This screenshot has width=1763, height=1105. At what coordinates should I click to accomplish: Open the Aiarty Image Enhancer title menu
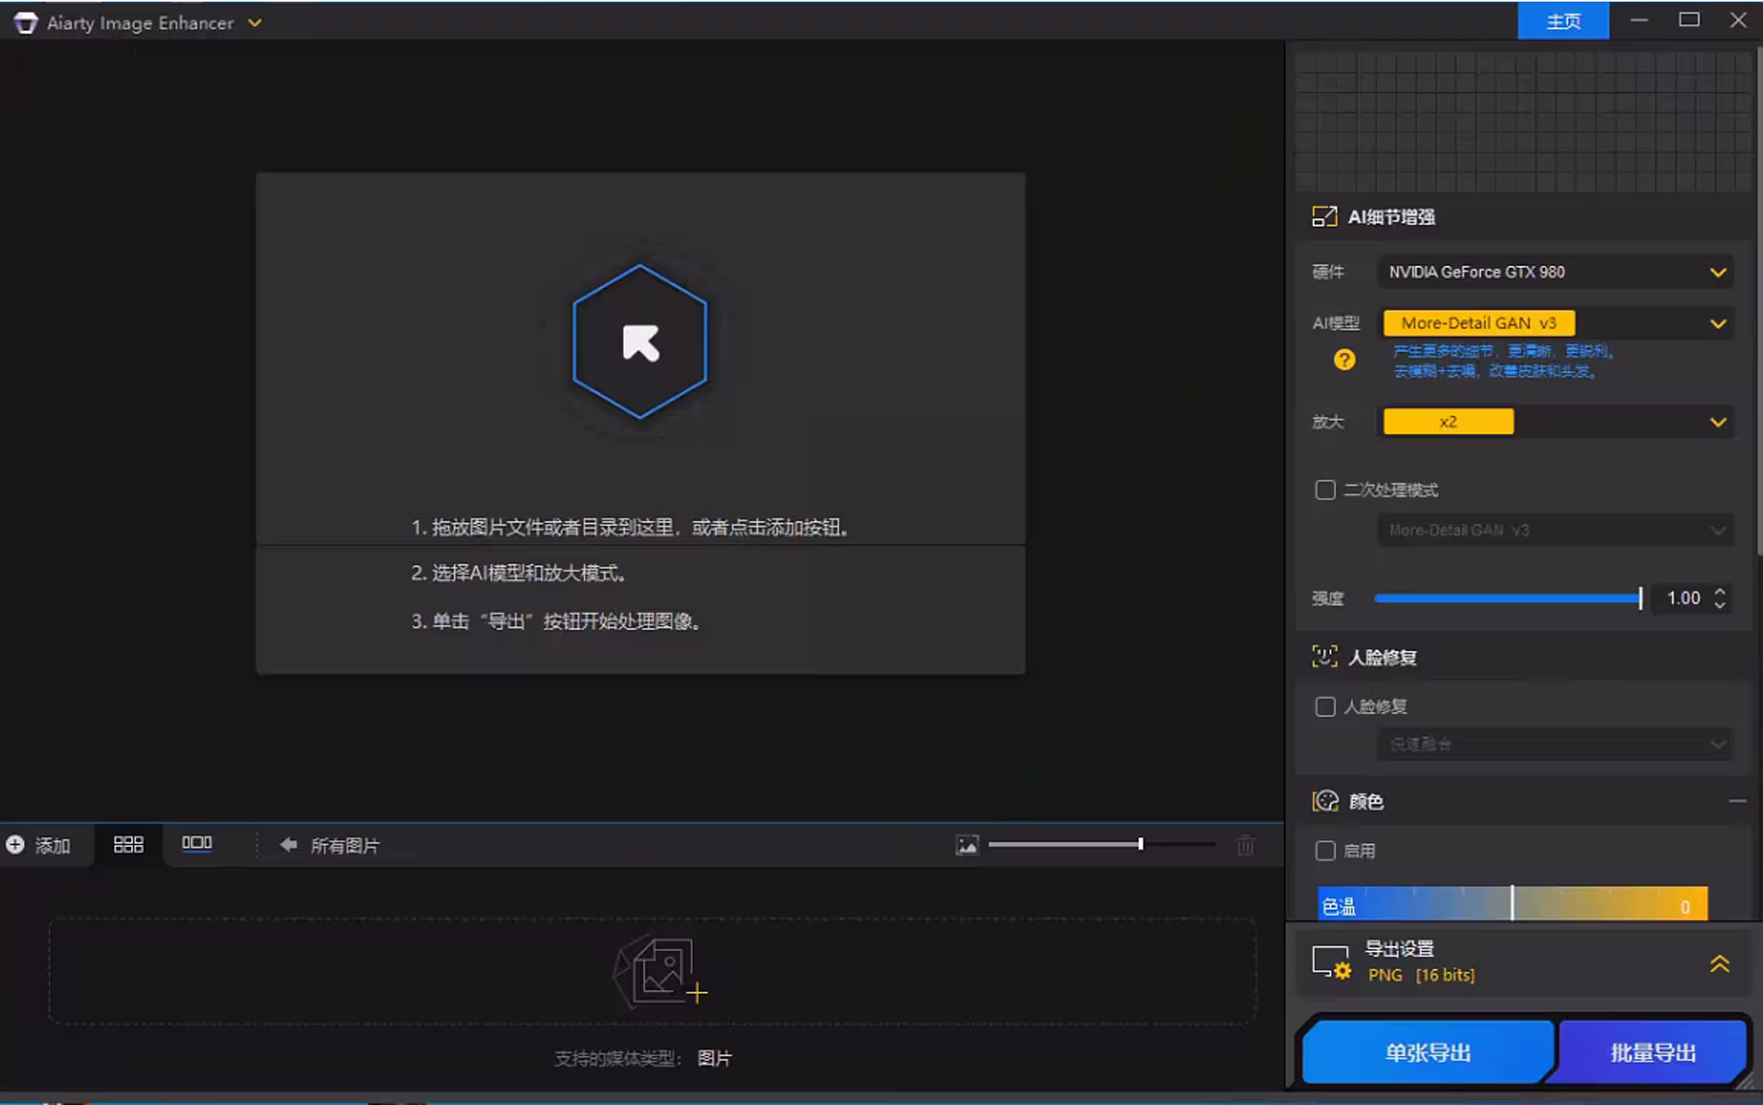(x=255, y=23)
